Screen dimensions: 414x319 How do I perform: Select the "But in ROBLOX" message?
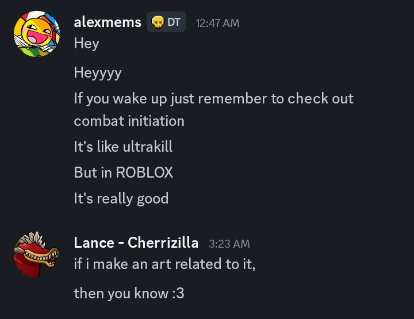click(123, 172)
